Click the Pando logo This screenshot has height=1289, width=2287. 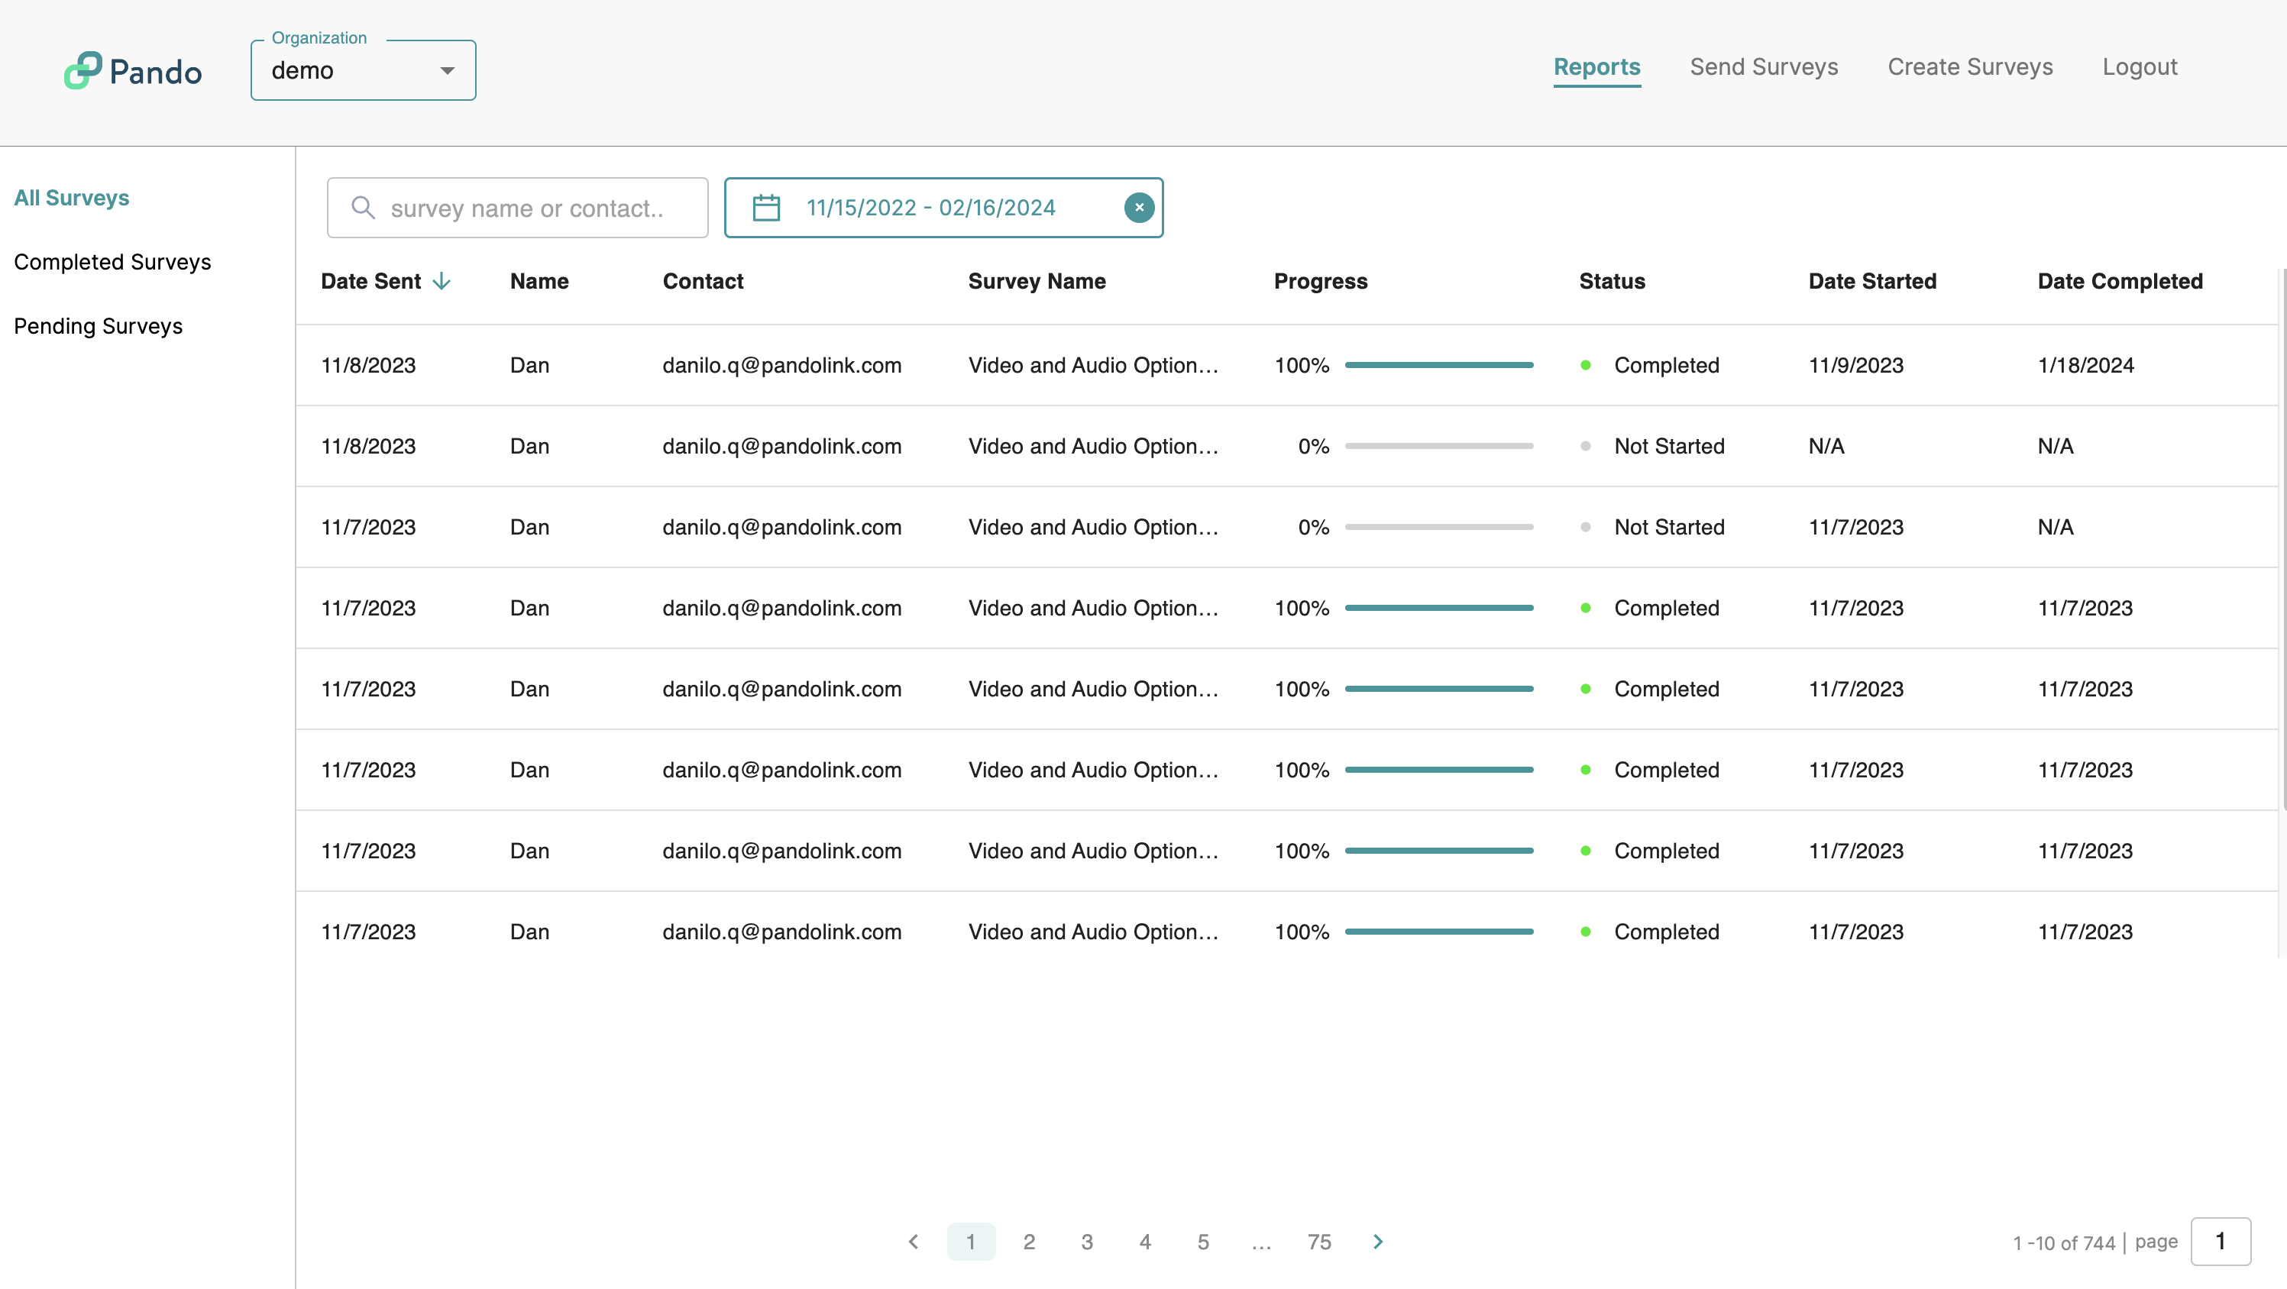click(133, 70)
